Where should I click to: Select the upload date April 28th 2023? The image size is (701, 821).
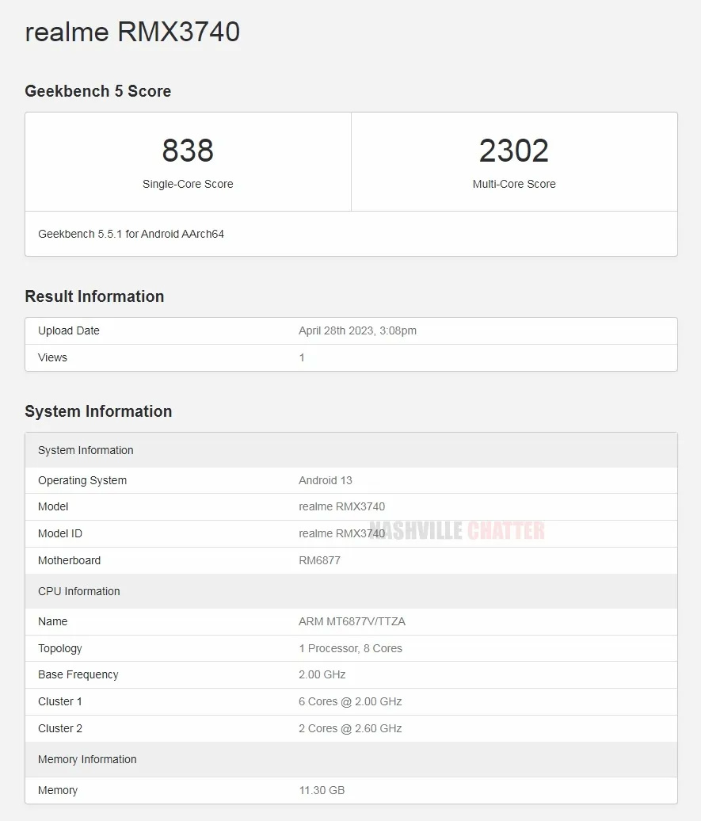357,330
